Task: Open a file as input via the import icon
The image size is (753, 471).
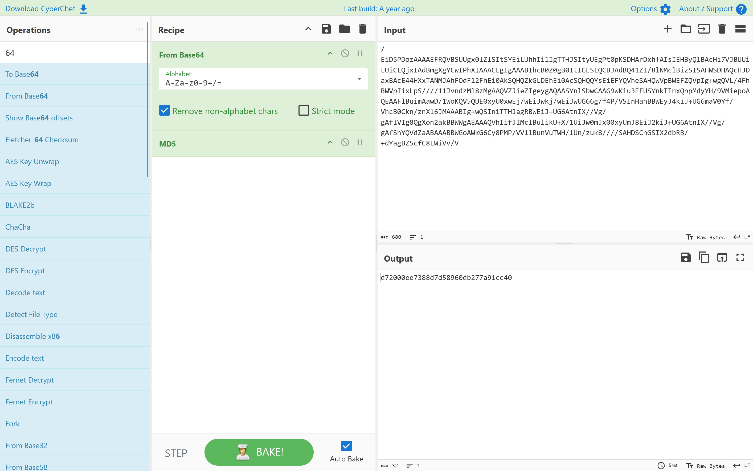Action: tap(703, 29)
